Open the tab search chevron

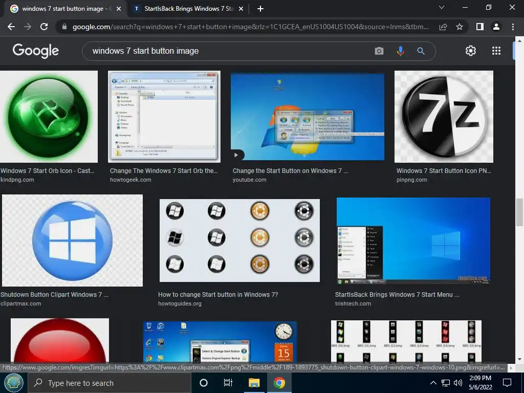click(x=442, y=7)
